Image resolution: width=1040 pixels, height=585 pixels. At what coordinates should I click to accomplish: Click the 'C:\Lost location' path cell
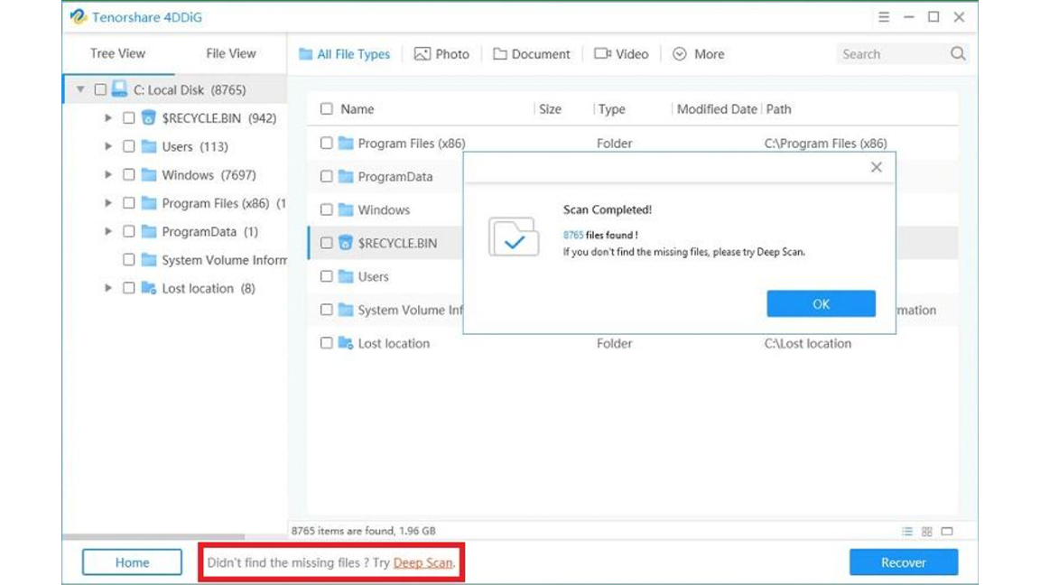(x=807, y=343)
